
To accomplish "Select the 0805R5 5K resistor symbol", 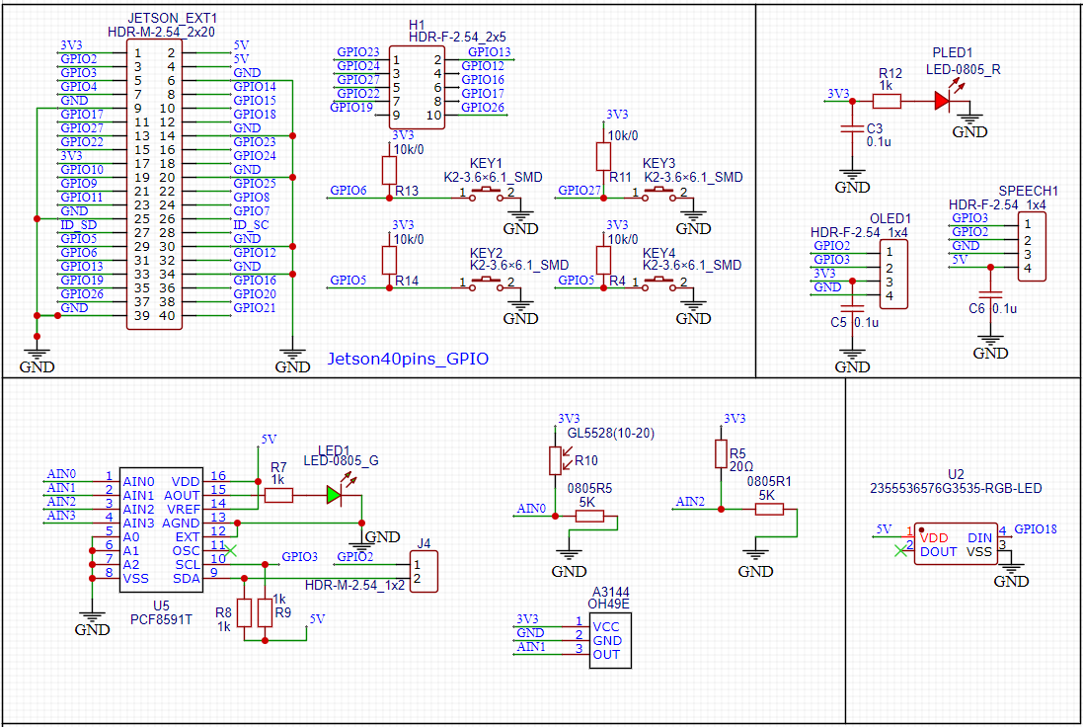I will point(589,516).
